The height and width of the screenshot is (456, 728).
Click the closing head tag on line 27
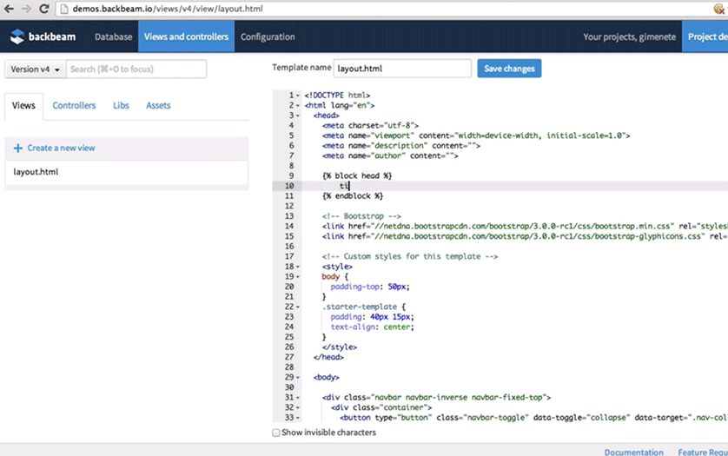[328, 357]
